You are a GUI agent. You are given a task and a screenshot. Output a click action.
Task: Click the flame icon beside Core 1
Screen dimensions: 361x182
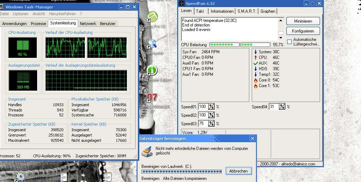(x=256, y=86)
